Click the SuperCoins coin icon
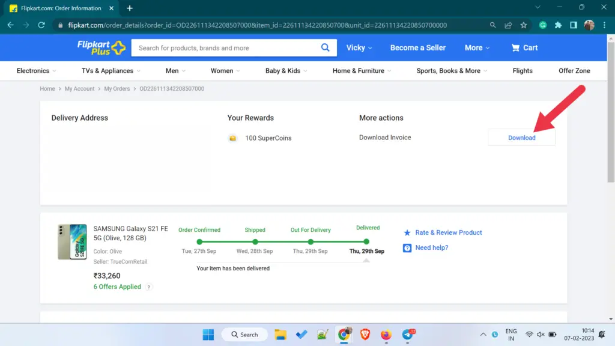 point(232,138)
